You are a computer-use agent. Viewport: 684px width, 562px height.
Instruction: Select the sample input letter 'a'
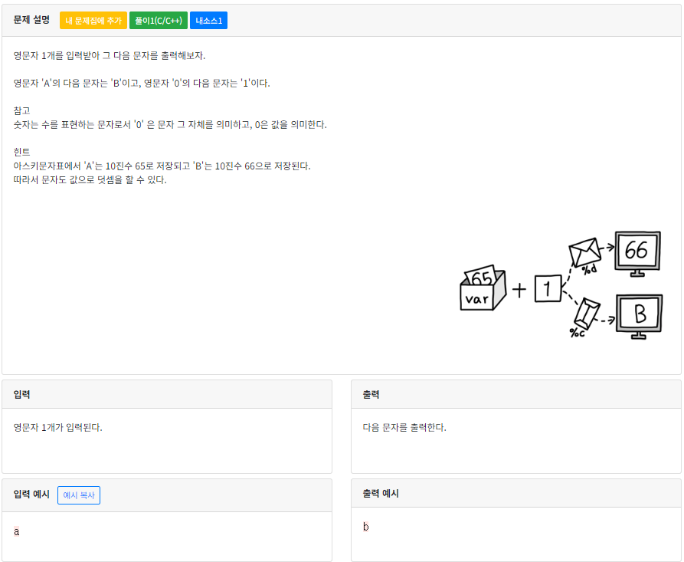tap(15, 529)
